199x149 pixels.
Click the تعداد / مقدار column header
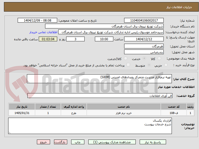pyautogui.click(x=48, y=107)
